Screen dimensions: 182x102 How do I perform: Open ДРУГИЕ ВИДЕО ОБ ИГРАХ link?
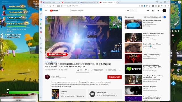(107, 95)
